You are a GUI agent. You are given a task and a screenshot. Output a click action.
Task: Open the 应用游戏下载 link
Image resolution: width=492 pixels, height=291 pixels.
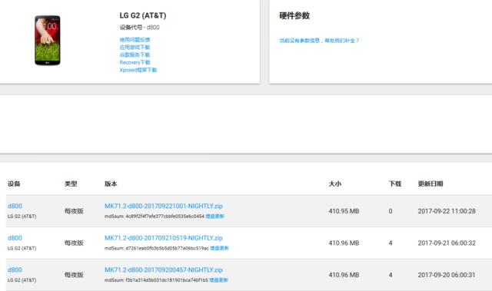135,48
